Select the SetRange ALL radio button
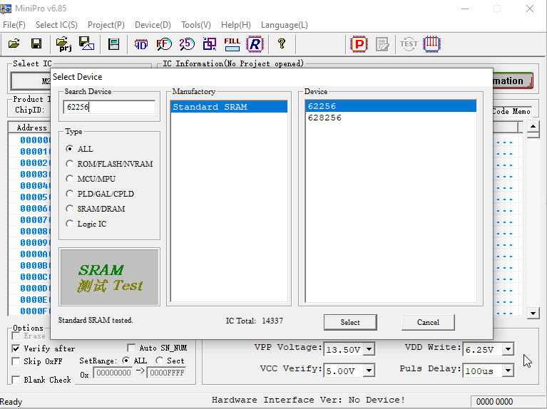 [126, 360]
